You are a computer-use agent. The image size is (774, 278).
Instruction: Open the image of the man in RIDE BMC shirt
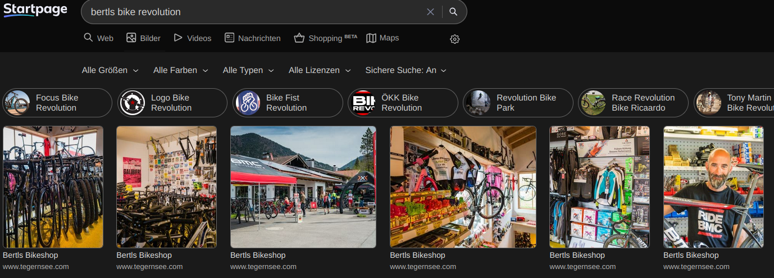[x=713, y=187]
